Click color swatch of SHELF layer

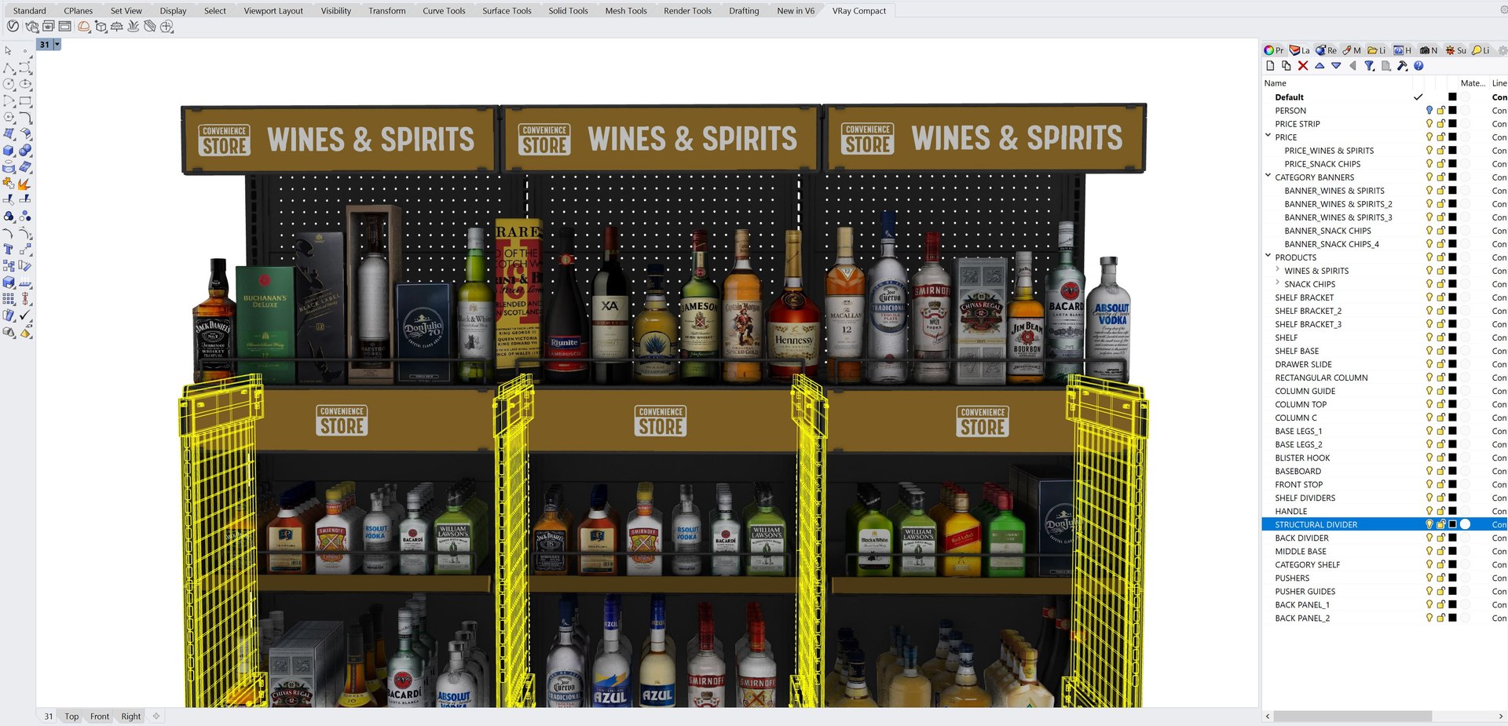(x=1452, y=337)
